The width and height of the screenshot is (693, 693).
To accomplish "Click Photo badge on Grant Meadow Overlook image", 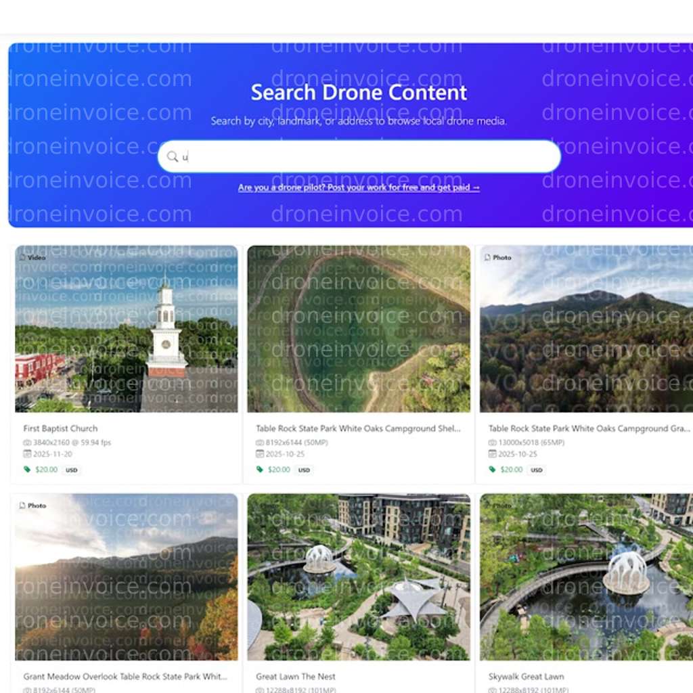I will pos(32,506).
